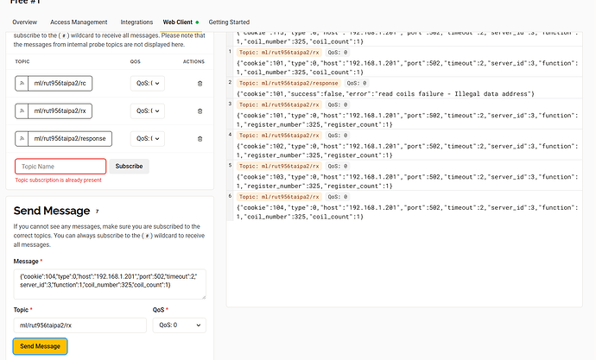Click the yellow Send Message button

click(x=40, y=346)
